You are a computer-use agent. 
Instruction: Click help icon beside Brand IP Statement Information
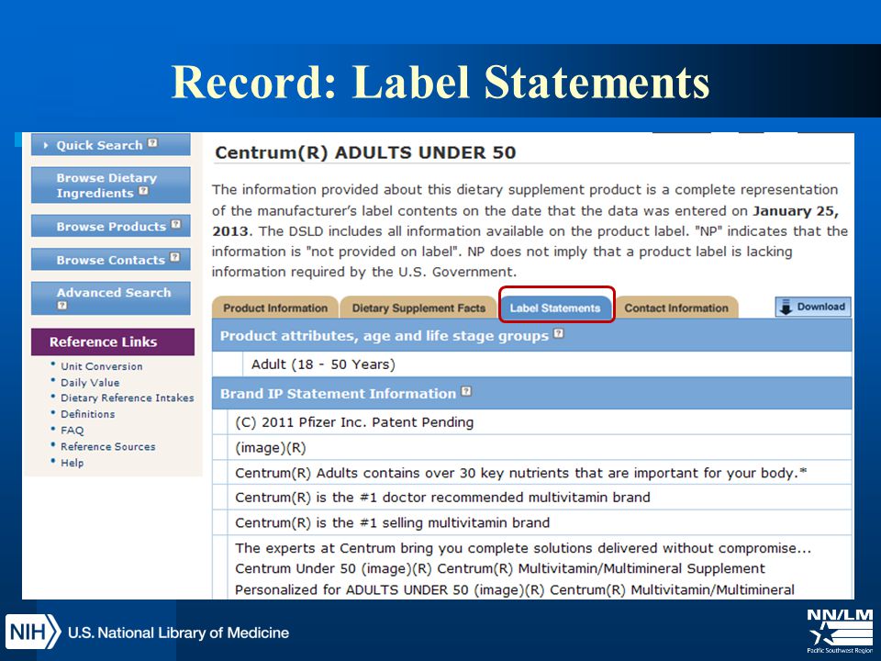click(x=466, y=391)
